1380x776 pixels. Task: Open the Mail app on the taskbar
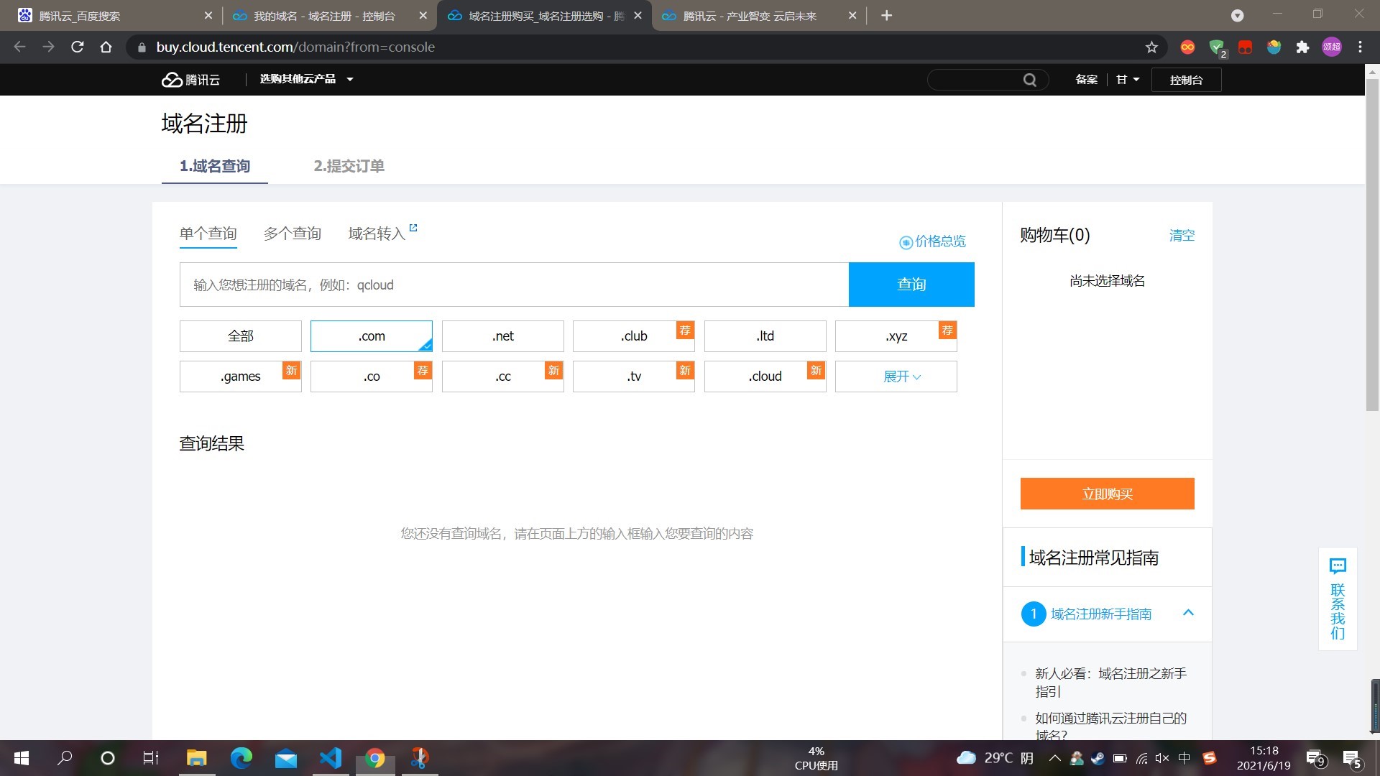[285, 758]
